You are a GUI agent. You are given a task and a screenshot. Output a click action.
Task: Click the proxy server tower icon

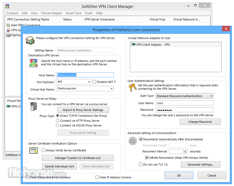(x=34, y=106)
